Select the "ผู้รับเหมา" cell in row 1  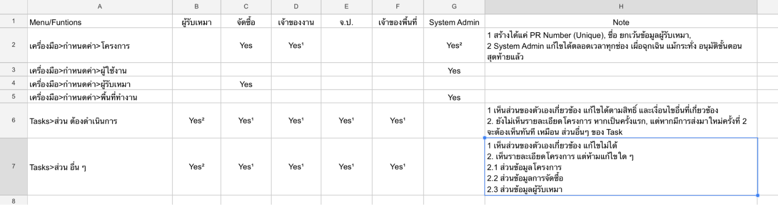coord(197,22)
